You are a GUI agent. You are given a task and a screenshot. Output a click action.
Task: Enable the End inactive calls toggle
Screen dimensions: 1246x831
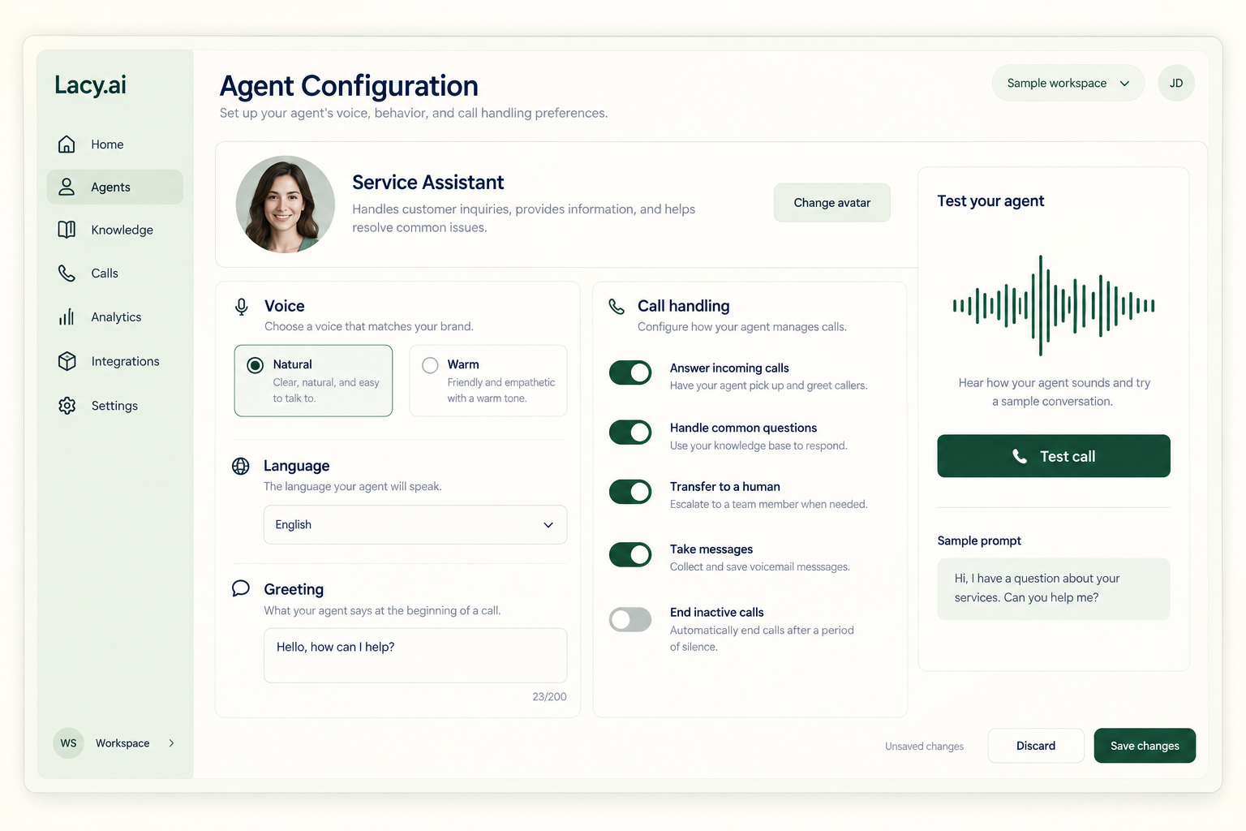630,619
